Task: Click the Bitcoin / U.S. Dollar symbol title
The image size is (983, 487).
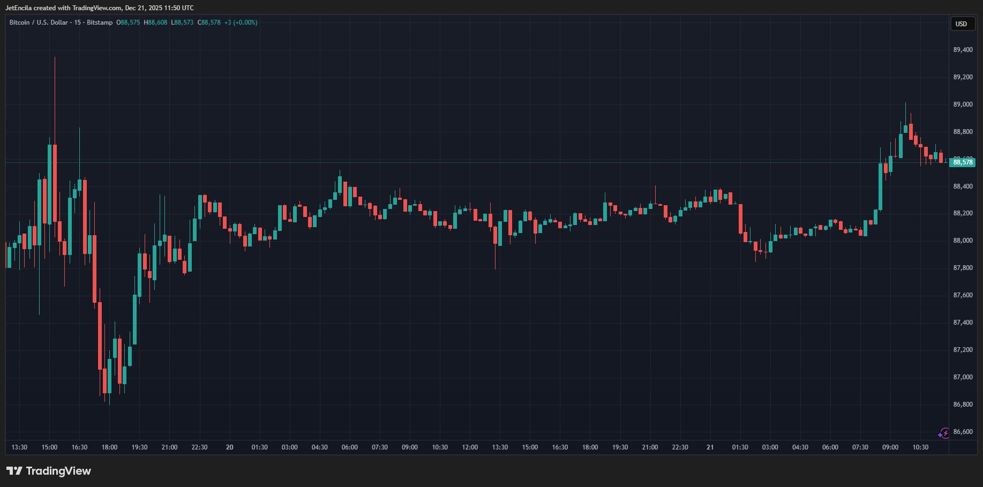Action: [39, 23]
